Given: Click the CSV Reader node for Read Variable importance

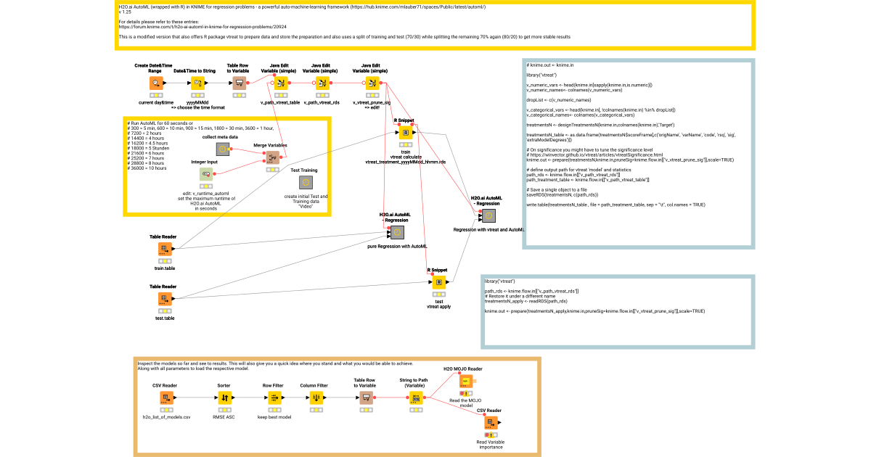Looking at the screenshot, I should tap(490, 422).
